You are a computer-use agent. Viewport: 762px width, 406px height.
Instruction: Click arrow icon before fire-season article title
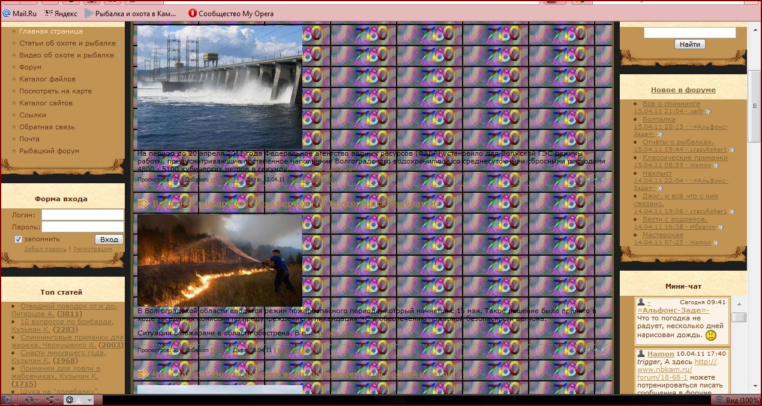(143, 204)
